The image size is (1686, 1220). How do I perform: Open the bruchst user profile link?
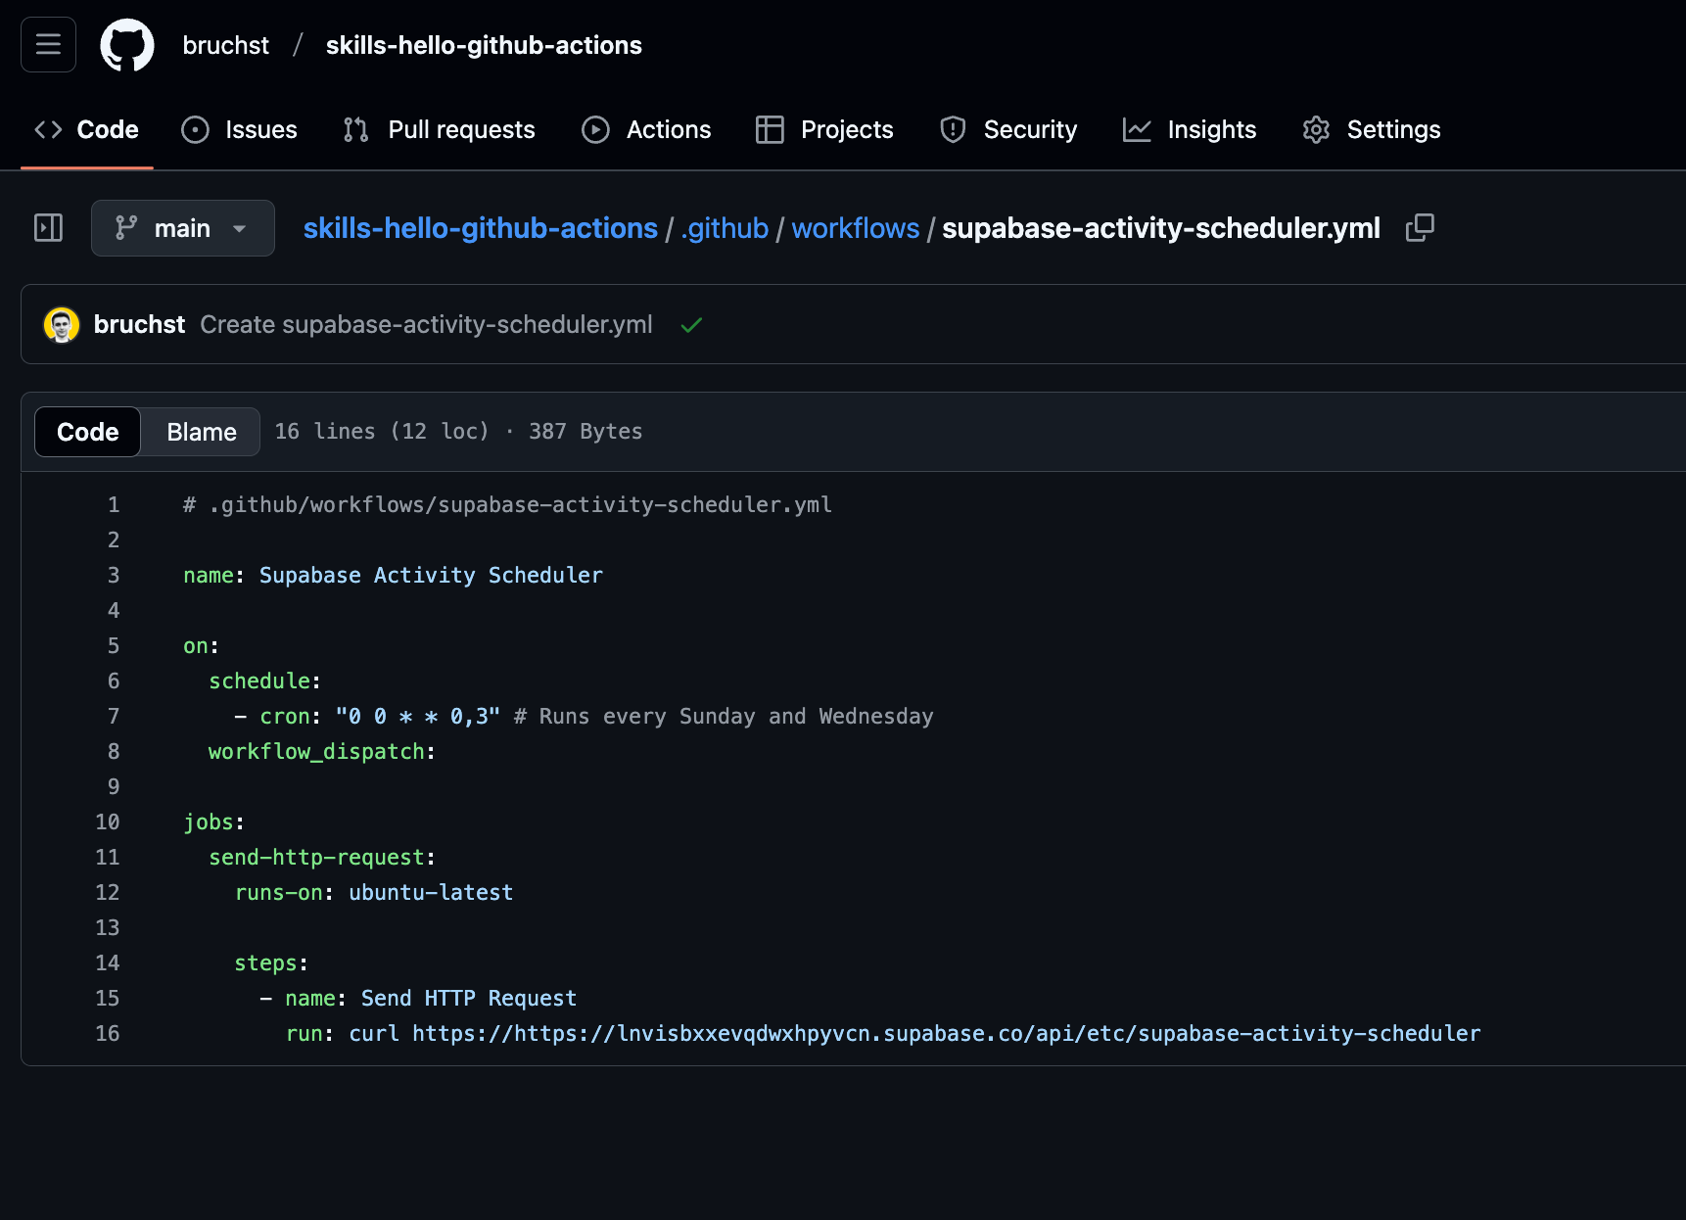pyautogui.click(x=225, y=45)
